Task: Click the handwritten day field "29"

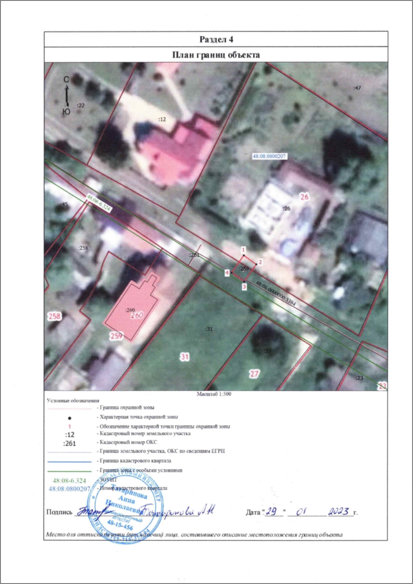Action: 273,510
